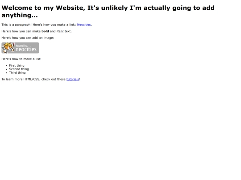Select the 'Second thing' list item
The width and height of the screenshot is (241, 180).
point(19,69)
